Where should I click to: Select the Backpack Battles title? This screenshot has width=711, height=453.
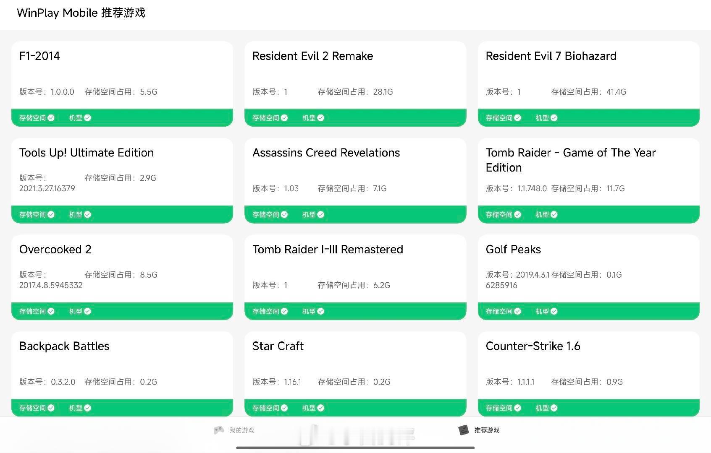tap(64, 346)
